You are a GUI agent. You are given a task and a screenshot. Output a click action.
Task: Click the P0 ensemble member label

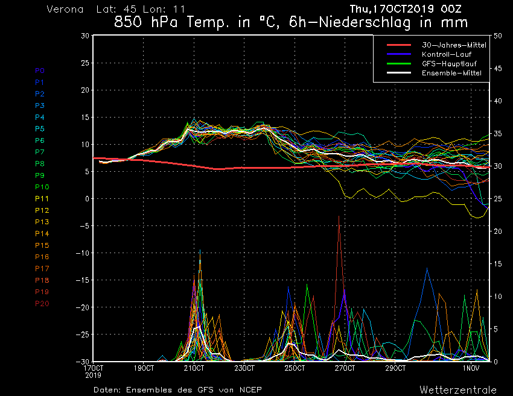pos(40,71)
